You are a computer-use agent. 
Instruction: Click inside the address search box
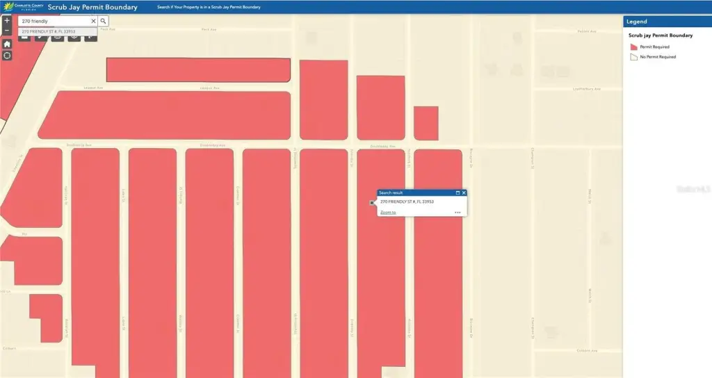[x=54, y=22]
